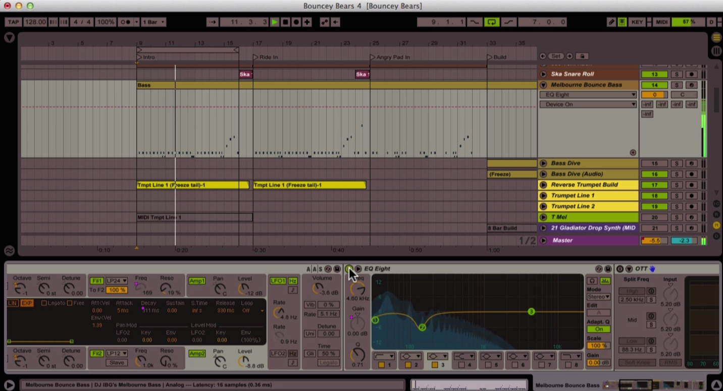Image resolution: width=723 pixels, height=391 pixels.
Task: Open the Device On parameter chooser
Action: pos(588,104)
